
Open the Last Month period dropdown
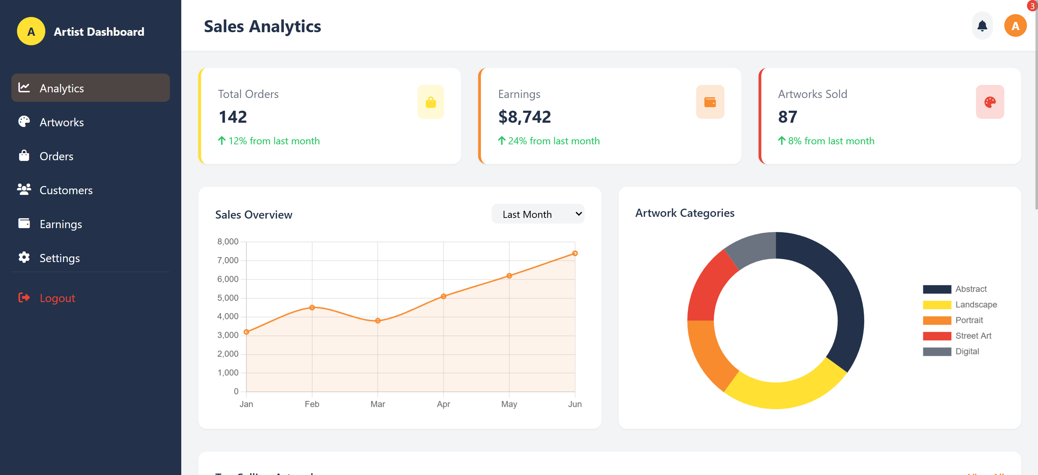(537, 214)
